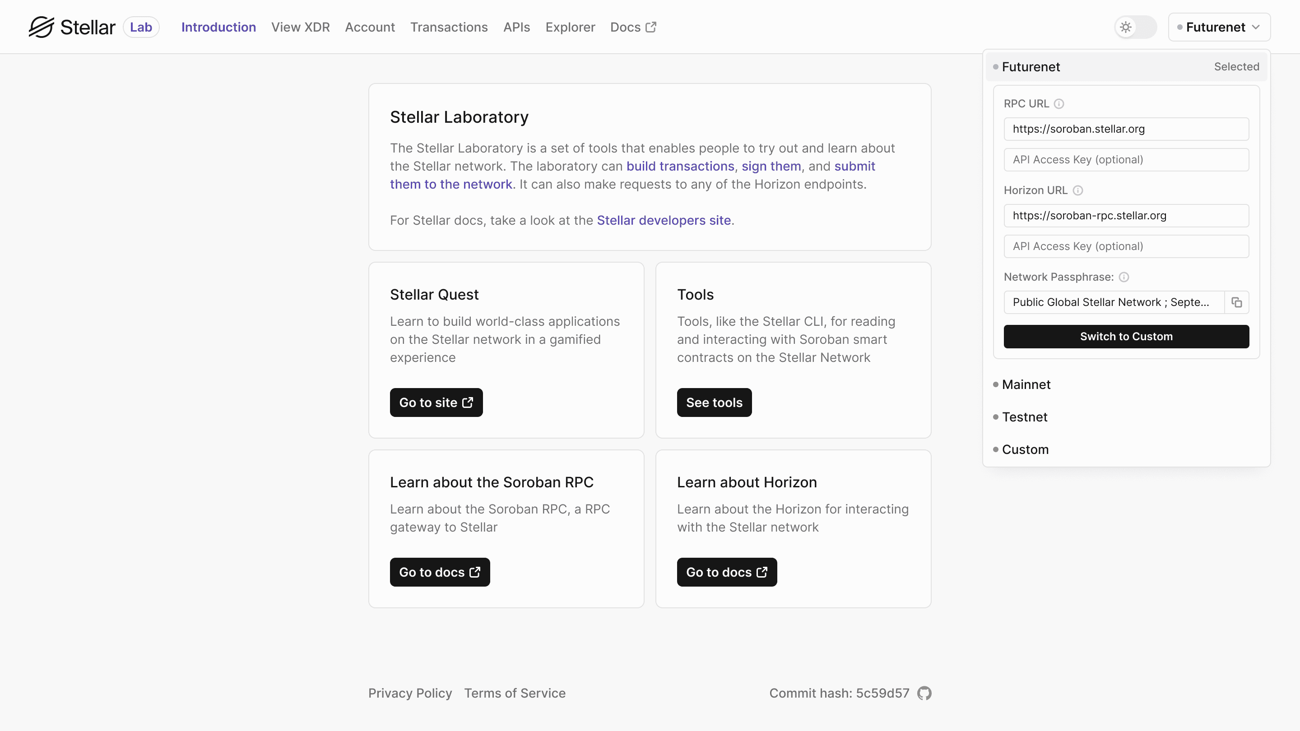Click the Switch to Custom button
Image resolution: width=1300 pixels, height=731 pixels.
(x=1126, y=337)
